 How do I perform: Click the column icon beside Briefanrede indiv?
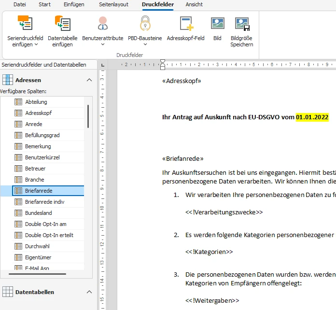[18, 202]
